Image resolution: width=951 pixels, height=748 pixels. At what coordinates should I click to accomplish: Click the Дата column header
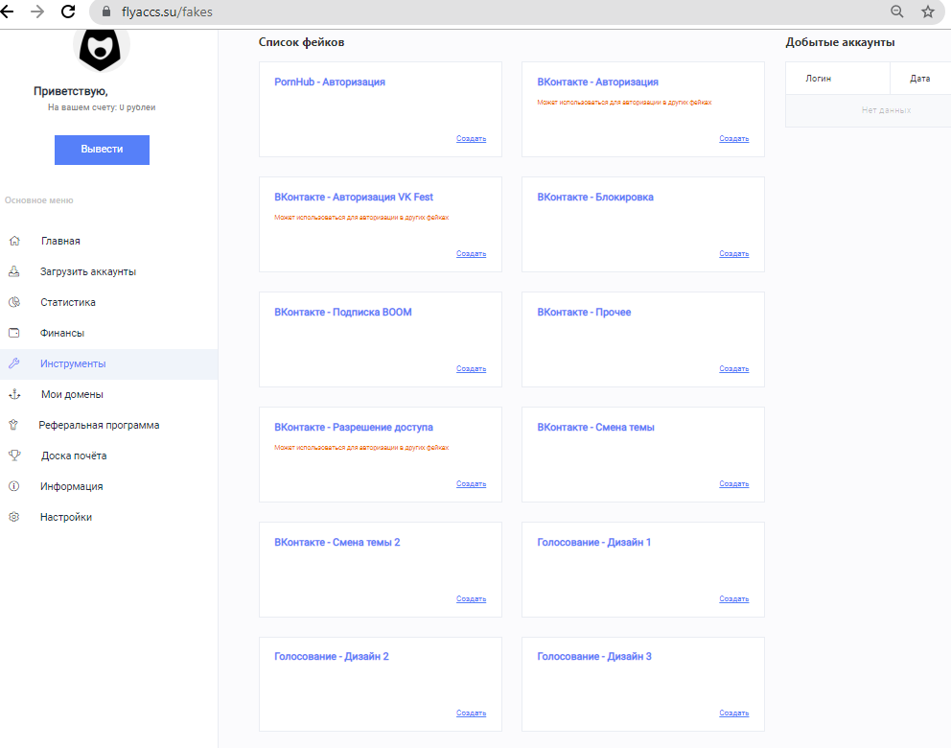(x=919, y=79)
